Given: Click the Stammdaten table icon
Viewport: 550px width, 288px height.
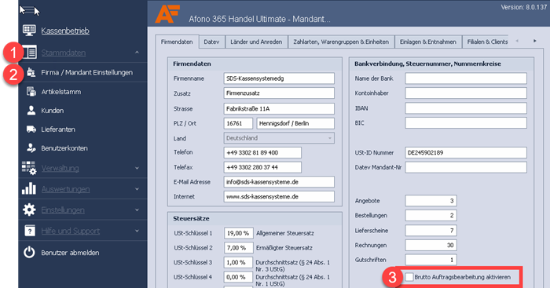Looking at the screenshot, I should click(30, 53).
